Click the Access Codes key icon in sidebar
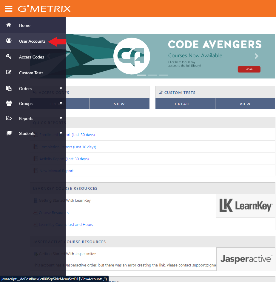276x282 pixels. (9, 56)
